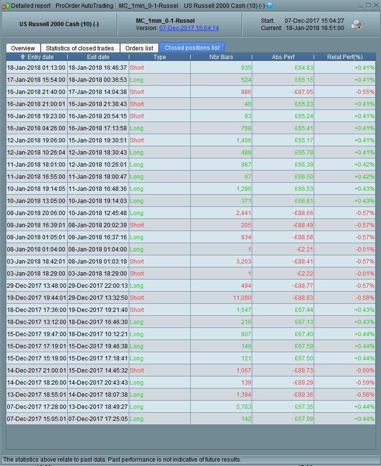The width and height of the screenshot is (381, 466).
Task: Open the Orders list tab
Action: [139, 48]
